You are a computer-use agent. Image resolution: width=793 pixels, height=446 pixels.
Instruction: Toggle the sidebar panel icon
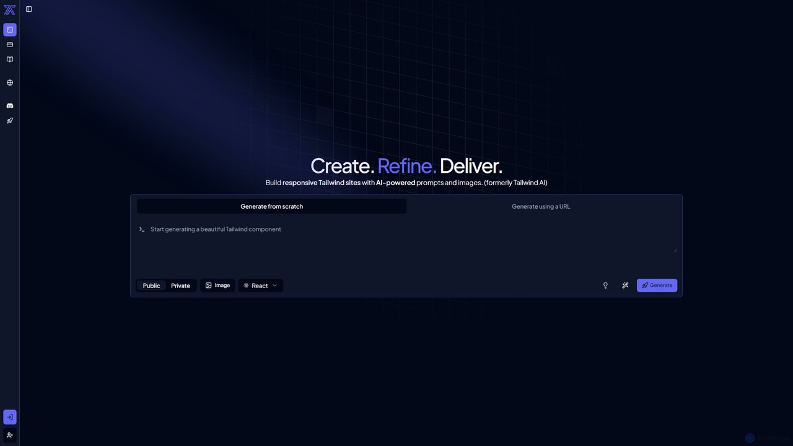pyautogui.click(x=29, y=9)
